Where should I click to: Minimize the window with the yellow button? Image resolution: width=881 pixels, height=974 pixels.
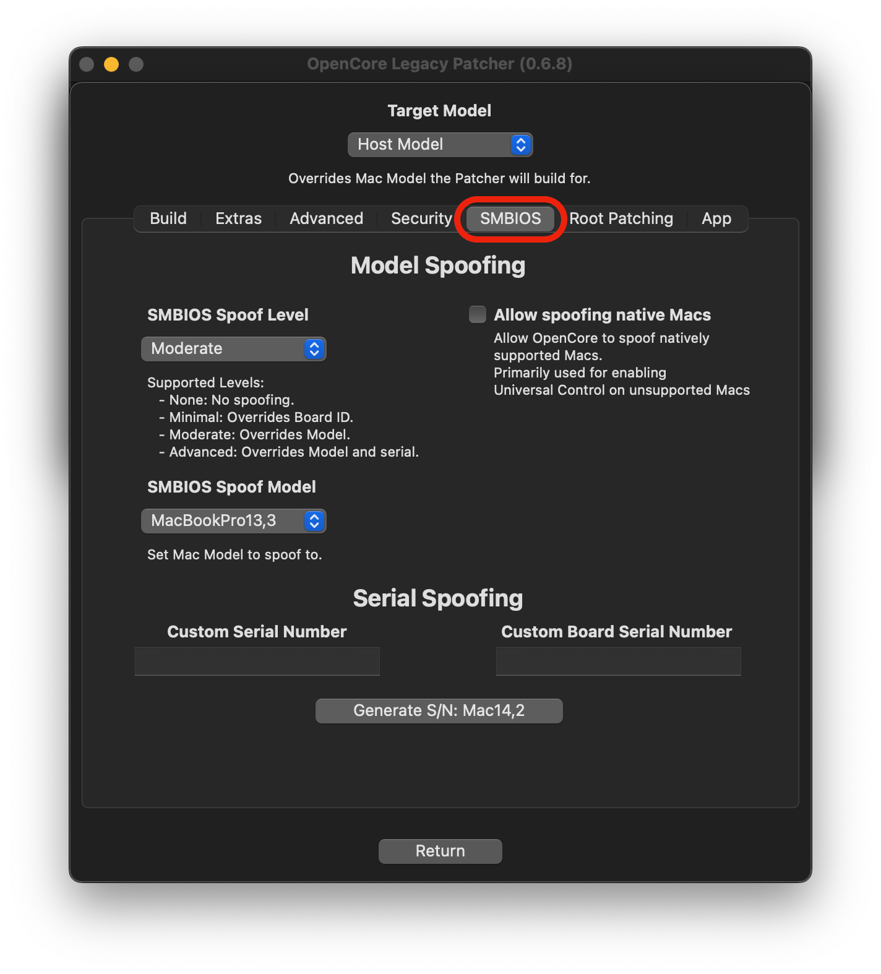click(x=111, y=64)
